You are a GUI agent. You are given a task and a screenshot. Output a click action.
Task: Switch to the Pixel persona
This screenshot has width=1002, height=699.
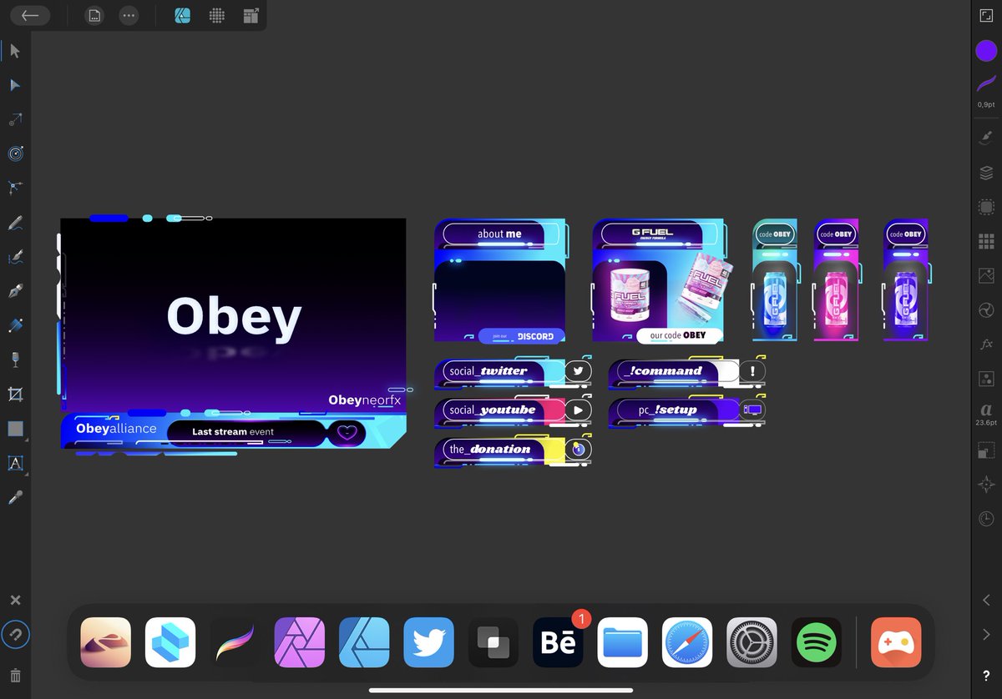217,15
